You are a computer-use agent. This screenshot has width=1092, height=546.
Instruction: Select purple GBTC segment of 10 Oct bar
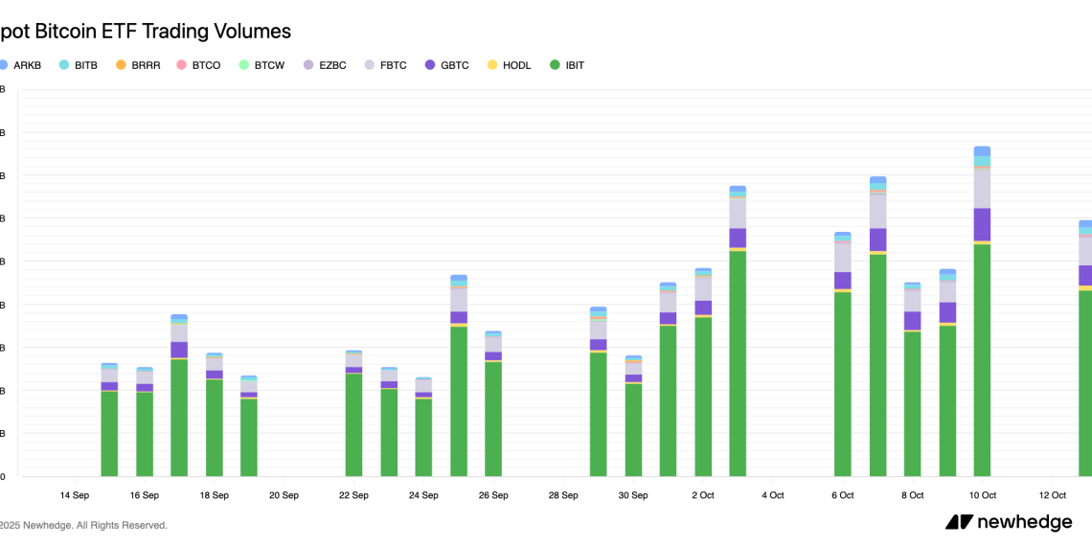point(982,224)
